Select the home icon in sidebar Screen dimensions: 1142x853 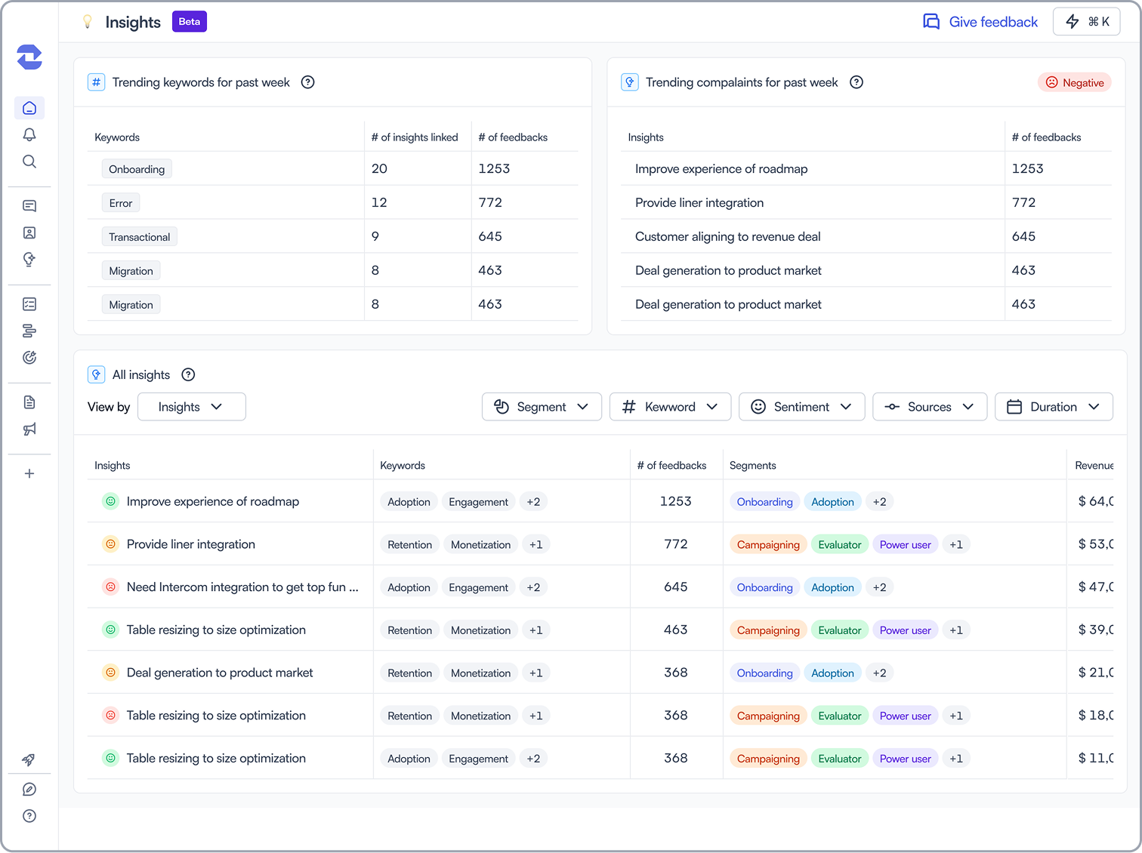point(29,108)
